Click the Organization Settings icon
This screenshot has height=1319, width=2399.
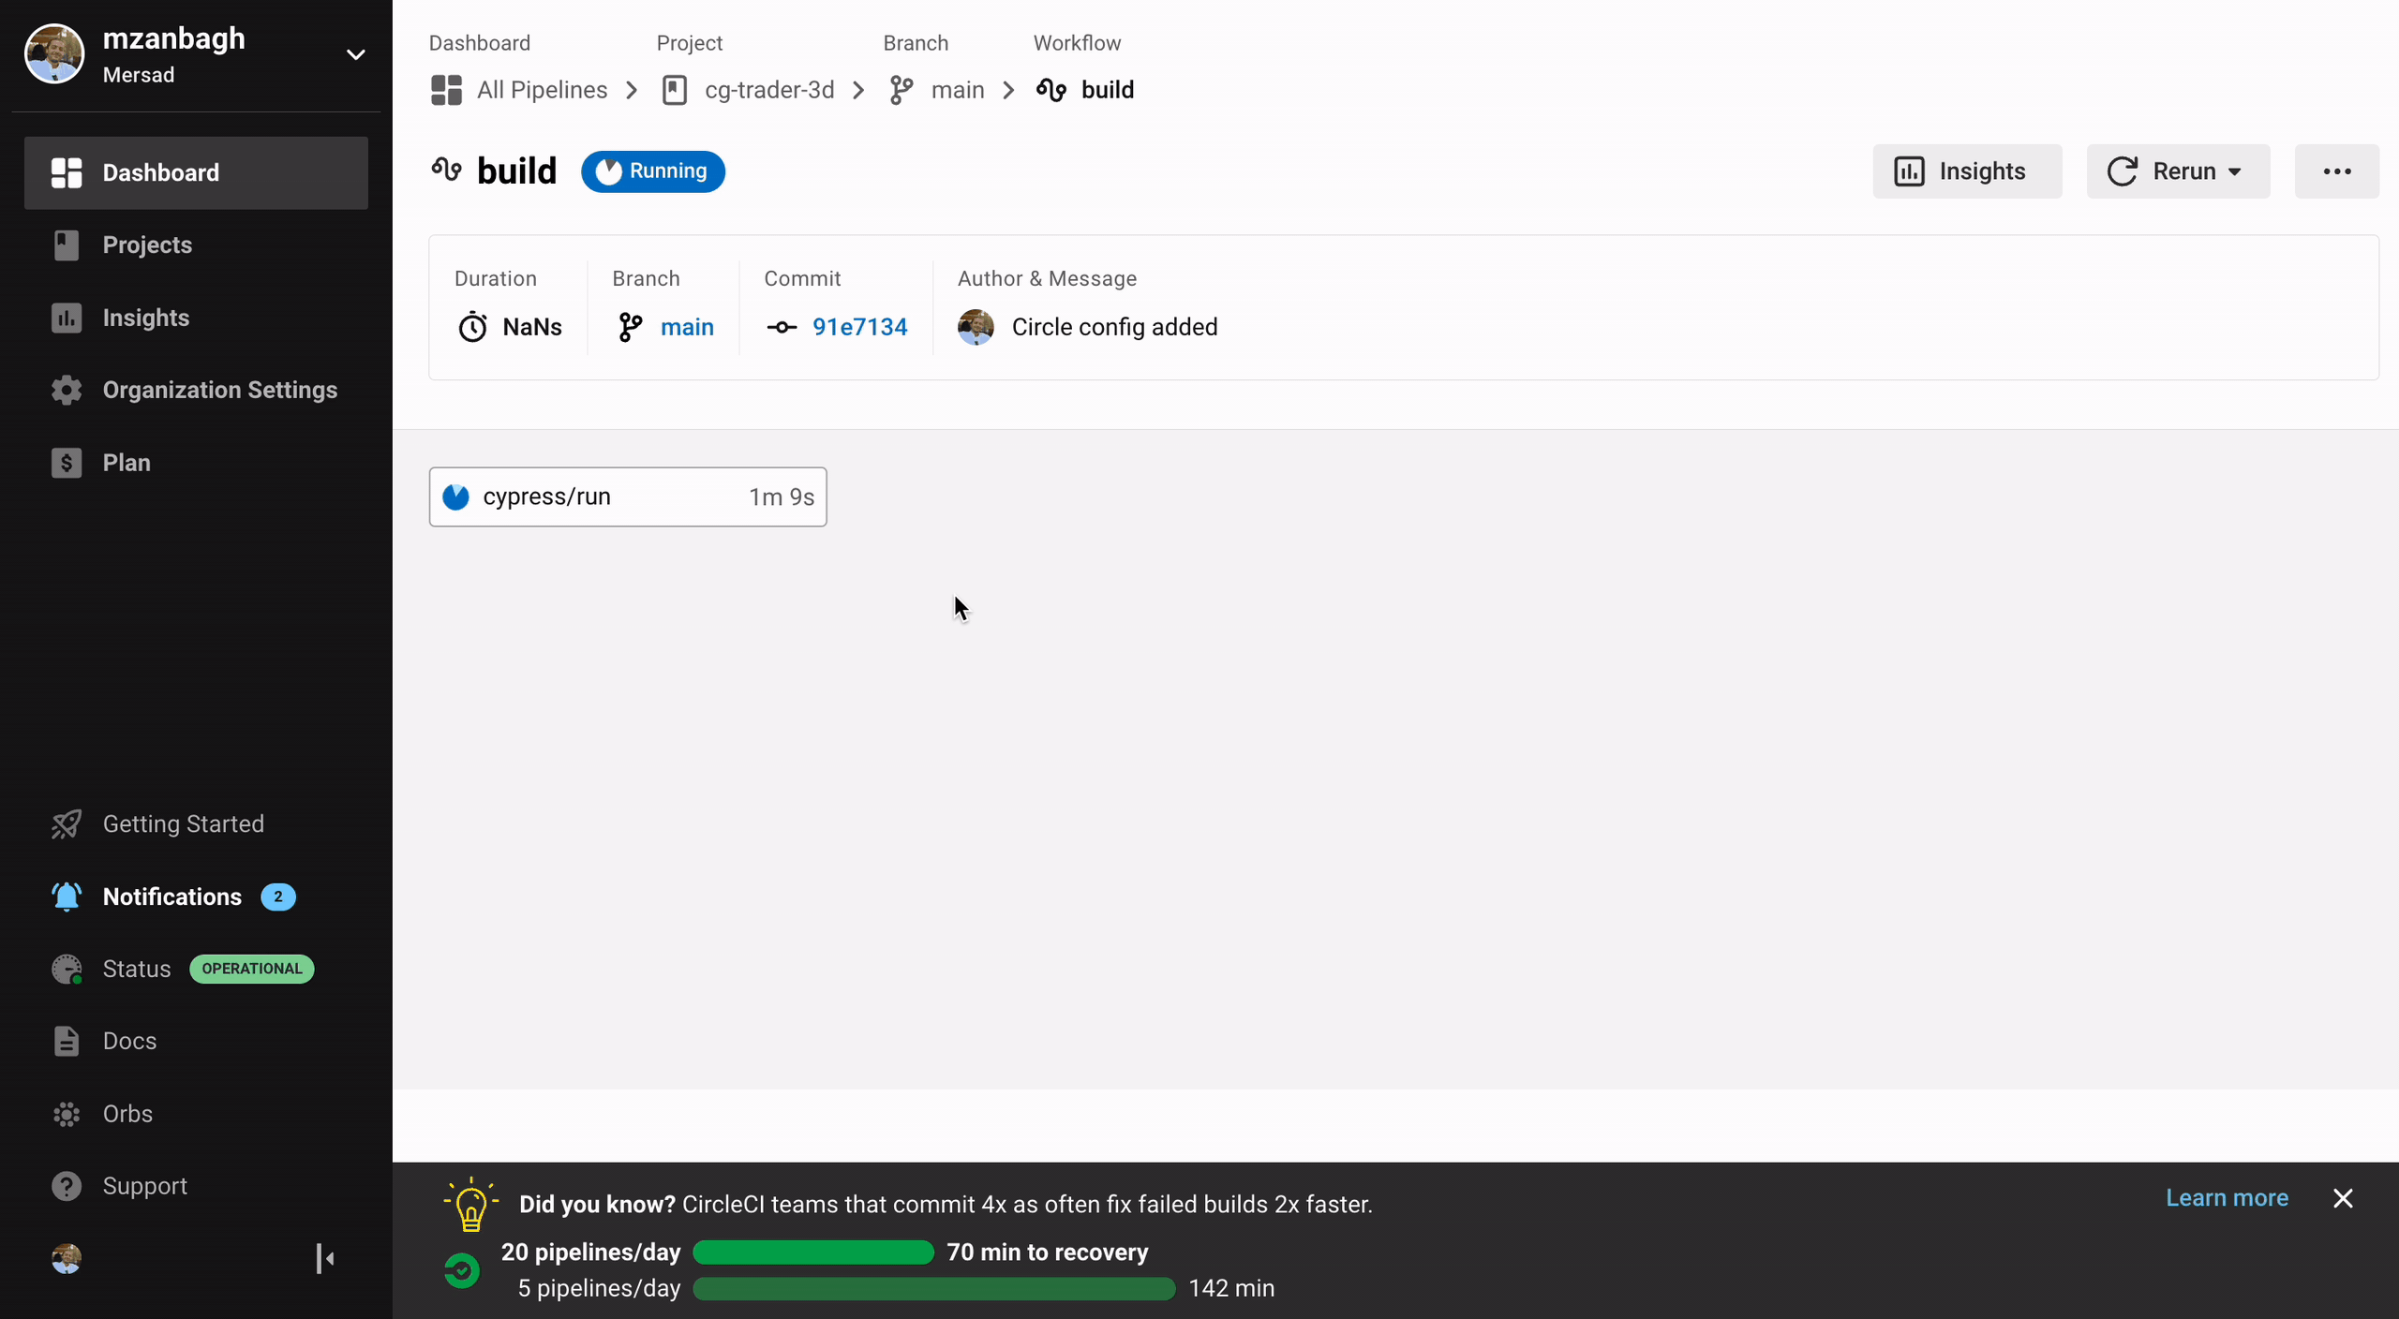tap(65, 390)
